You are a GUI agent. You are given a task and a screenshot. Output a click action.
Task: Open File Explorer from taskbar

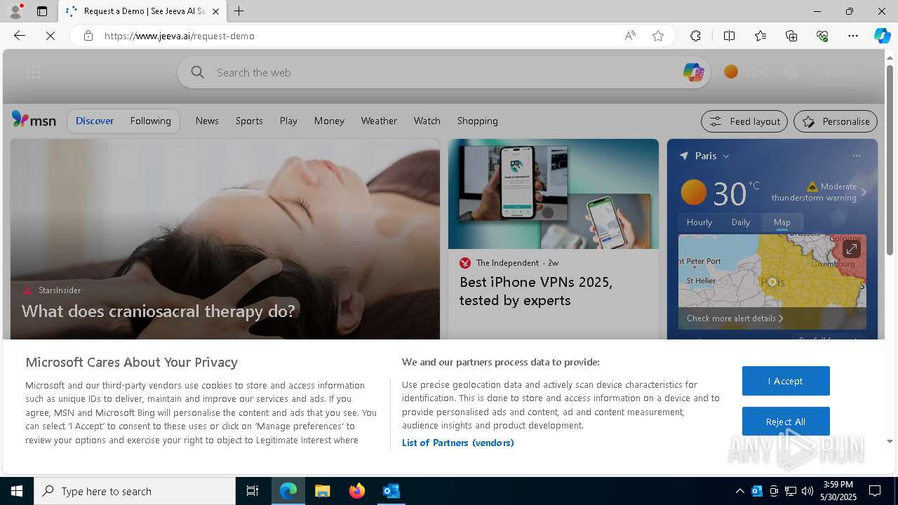tap(322, 491)
